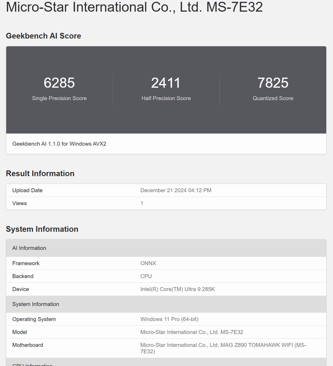Click the page title Micro-Star International MS-7E32
Image resolution: width=333 pixels, height=366 pixels.
(x=134, y=7)
